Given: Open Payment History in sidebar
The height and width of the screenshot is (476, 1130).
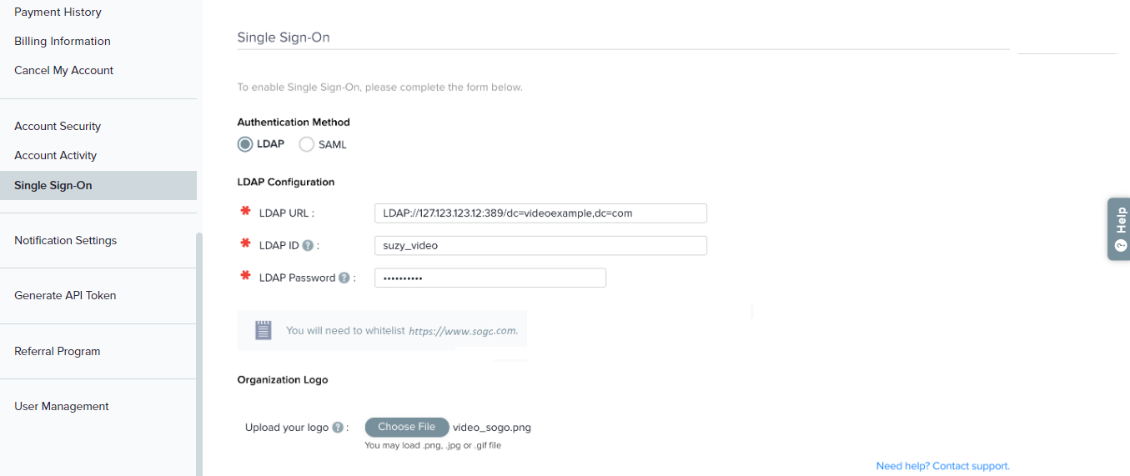Looking at the screenshot, I should [x=58, y=12].
